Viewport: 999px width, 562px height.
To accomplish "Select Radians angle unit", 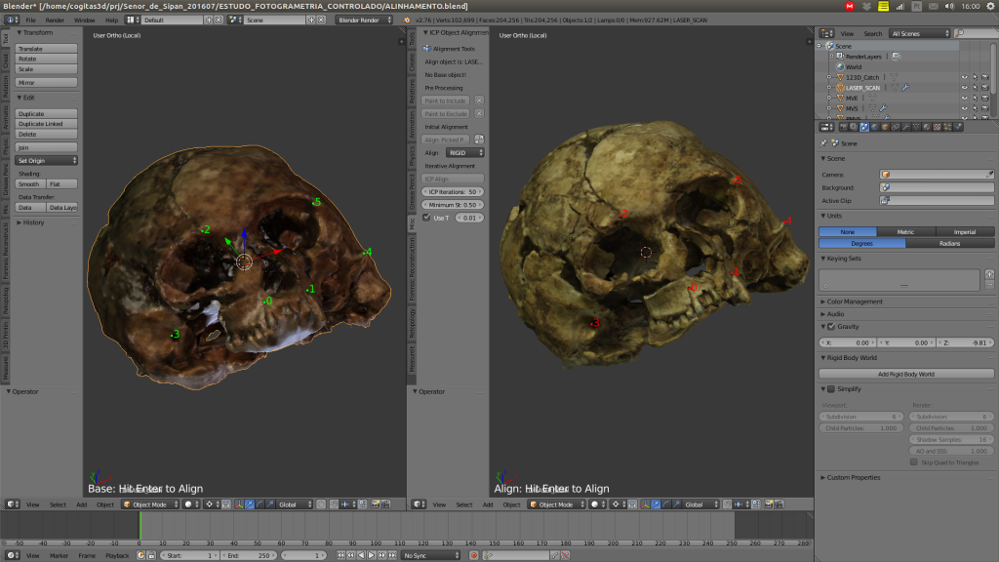I will [x=950, y=243].
